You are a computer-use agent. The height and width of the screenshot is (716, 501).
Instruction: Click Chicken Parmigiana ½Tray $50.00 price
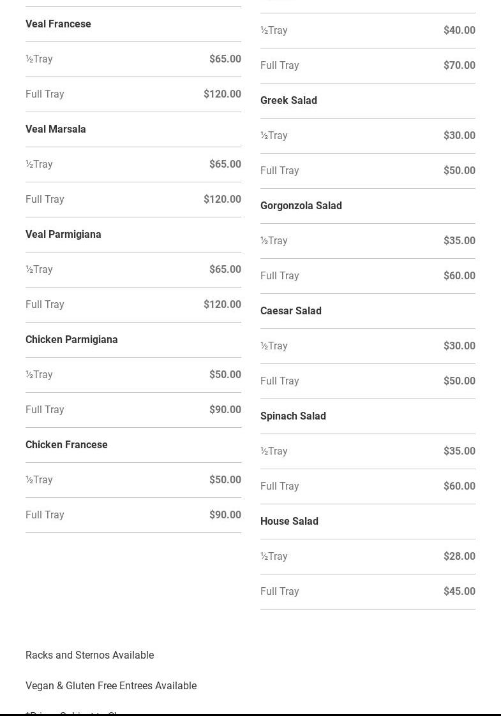[225, 375]
